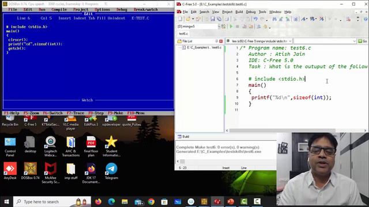369x207 pixels.
Task: Click Open folder icon in C-Free toolbar
Action: coord(188,19)
